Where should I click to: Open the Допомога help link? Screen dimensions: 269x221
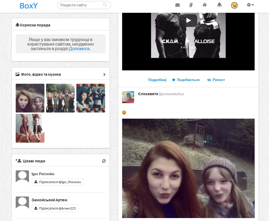79,49
